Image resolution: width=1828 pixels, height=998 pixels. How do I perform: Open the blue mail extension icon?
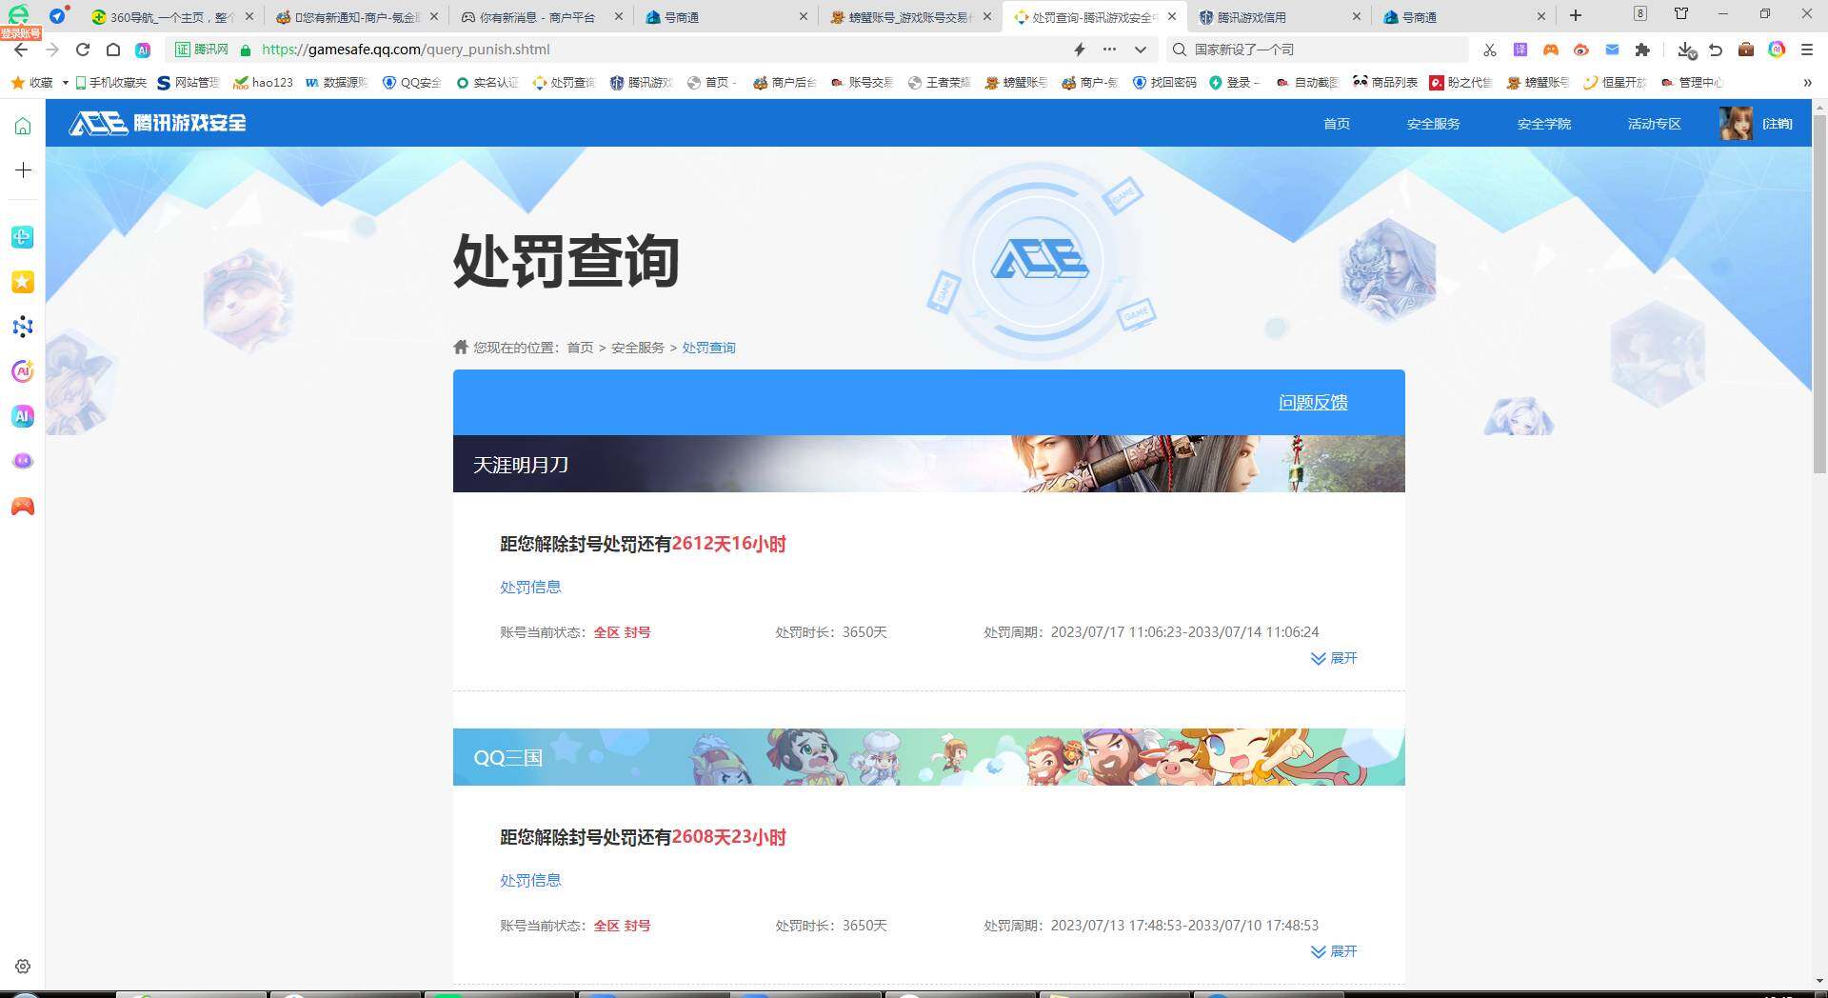1612,50
